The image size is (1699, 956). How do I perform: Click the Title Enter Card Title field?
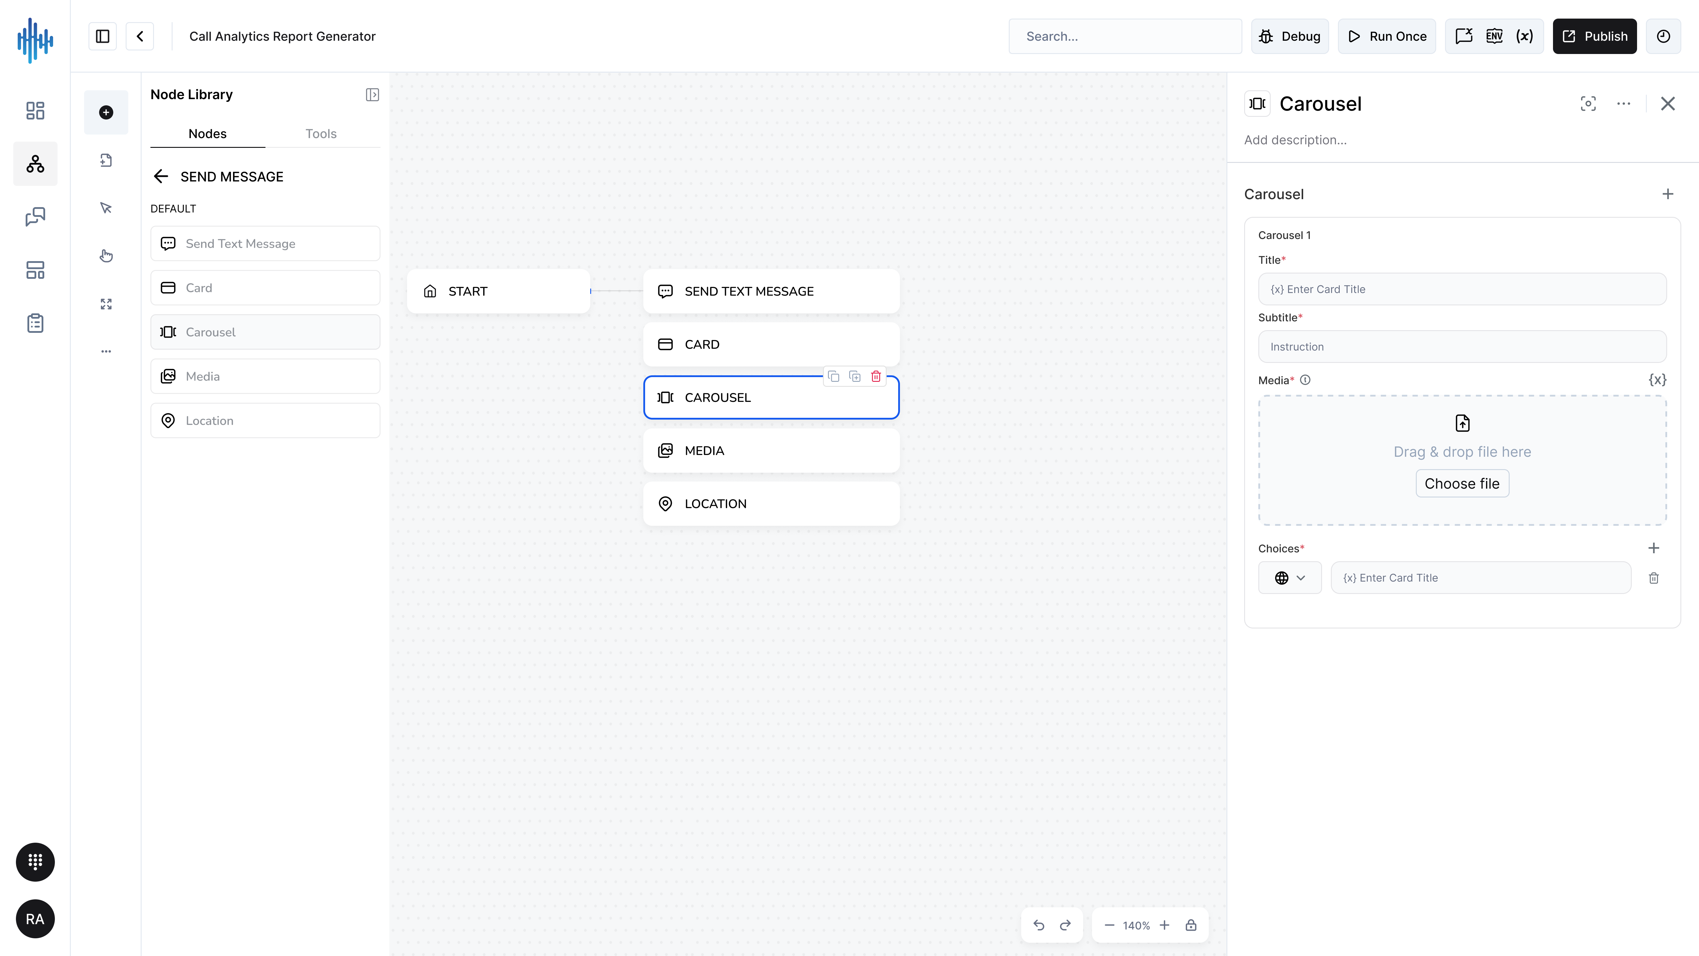pos(1462,289)
